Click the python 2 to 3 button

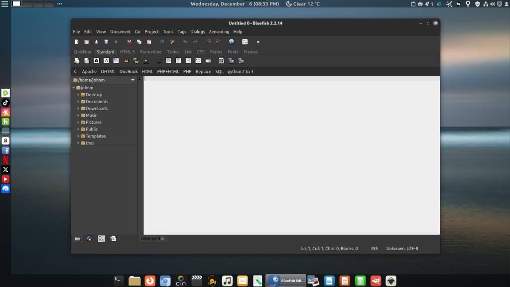(x=240, y=72)
